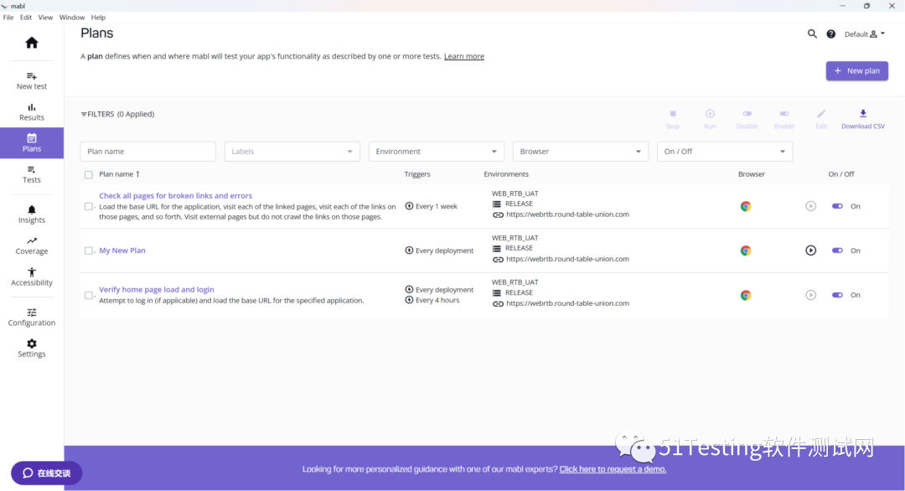Screen dimensions: 905x491
Task: Open the My New Plan link
Action: click(122, 251)
